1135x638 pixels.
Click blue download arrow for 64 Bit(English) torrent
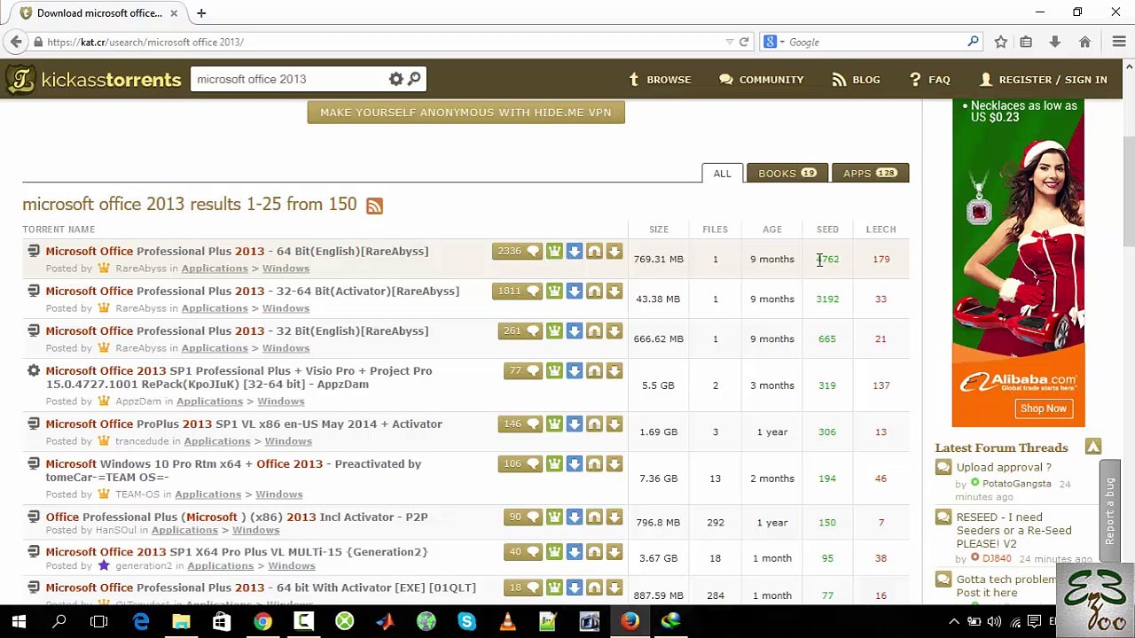(x=574, y=252)
